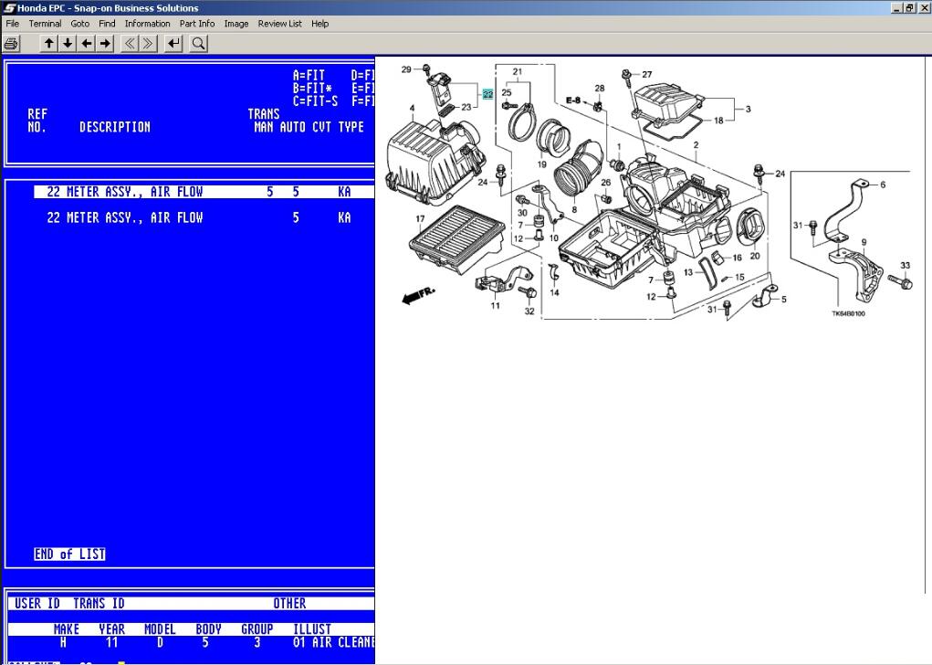The width and height of the screenshot is (932, 665).
Task: Click callout 19 in the parts diagram
Action: (541, 164)
